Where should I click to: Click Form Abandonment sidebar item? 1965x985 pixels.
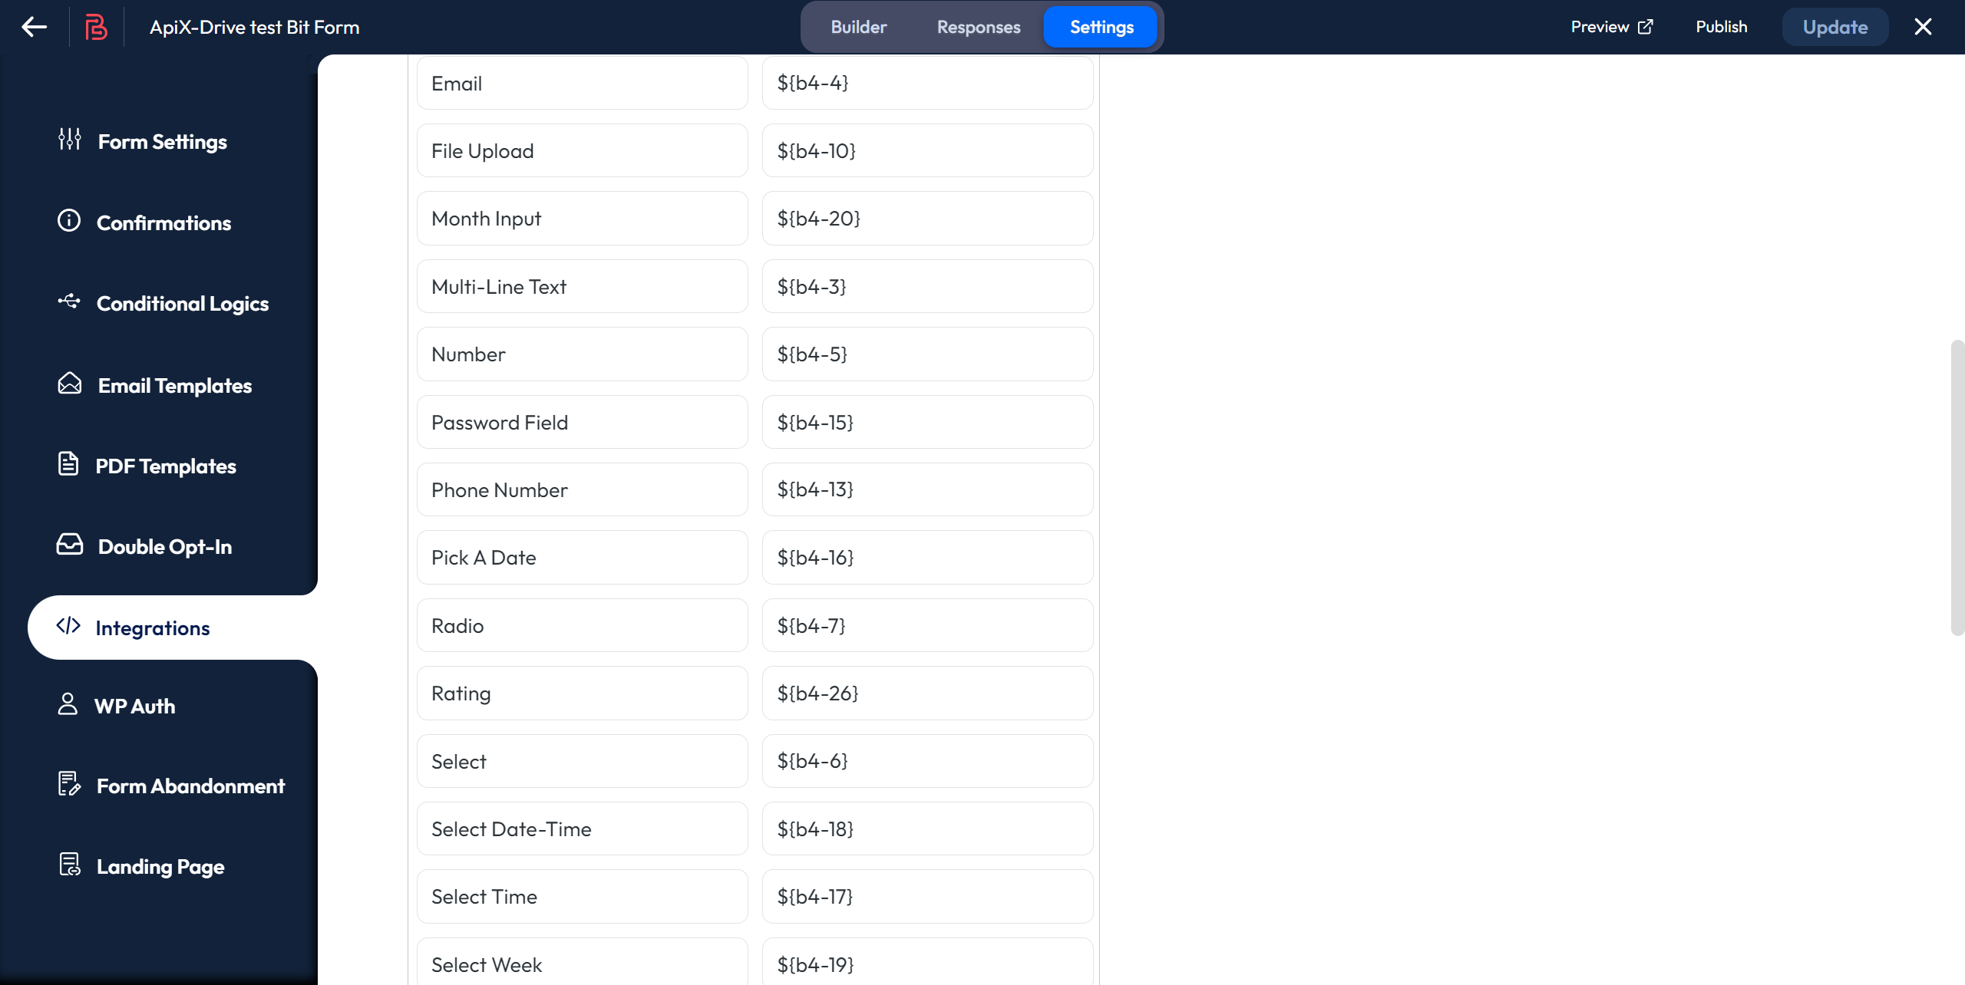(x=191, y=786)
